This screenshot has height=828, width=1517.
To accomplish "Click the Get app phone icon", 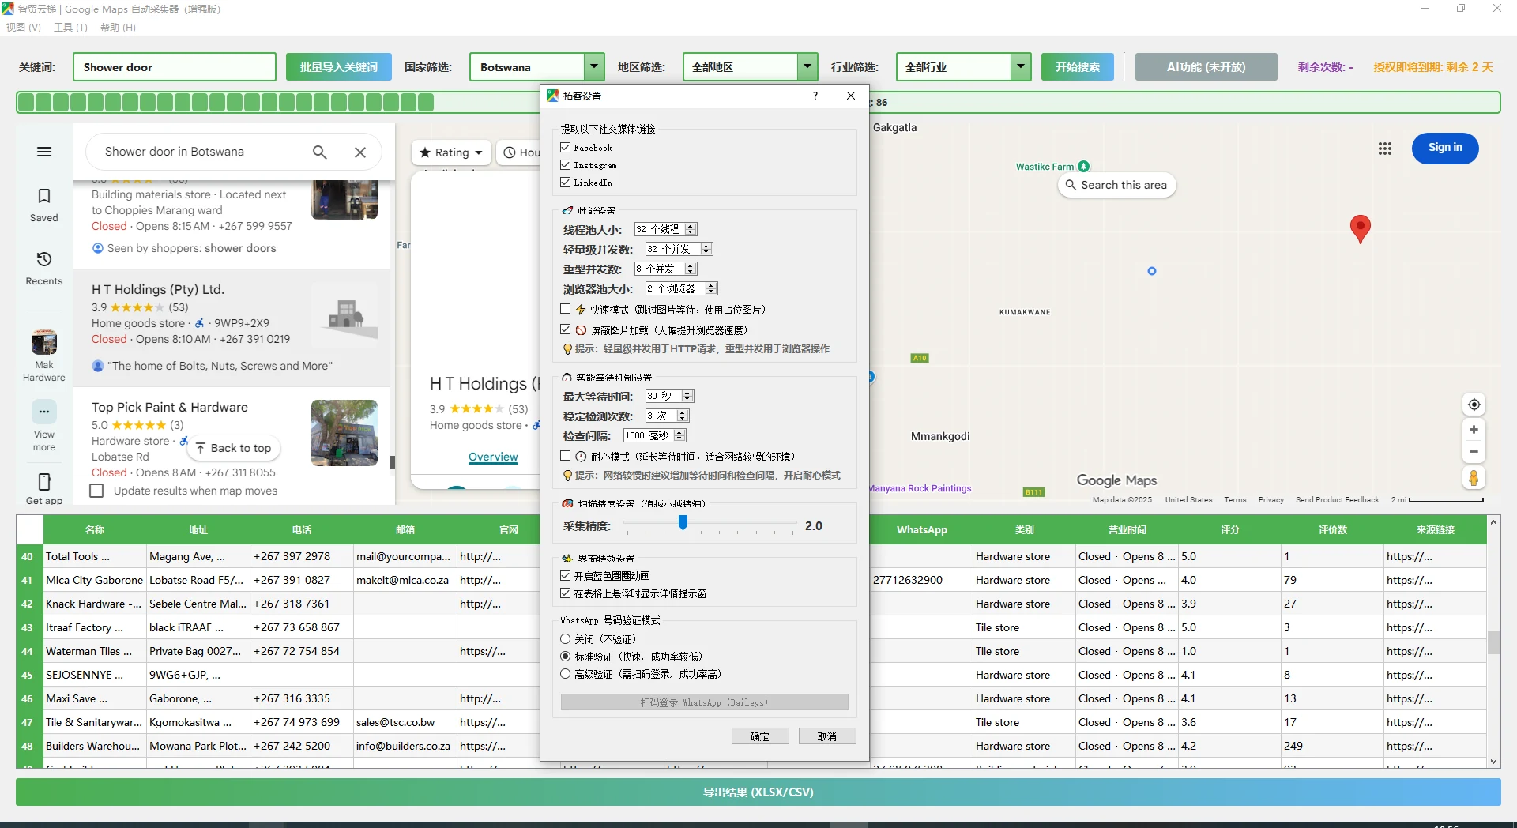I will (x=44, y=482).
